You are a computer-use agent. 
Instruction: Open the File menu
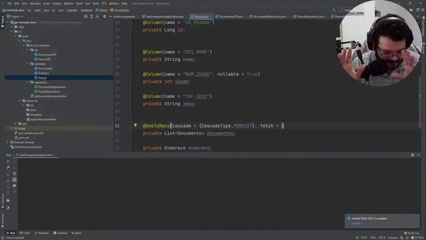point(10,3)
